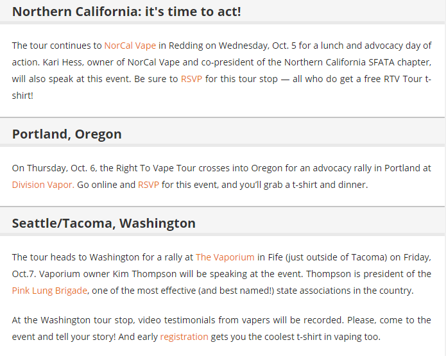
Task: Select the Portland, Oregon heading
Action: click(x=67, y=134)
